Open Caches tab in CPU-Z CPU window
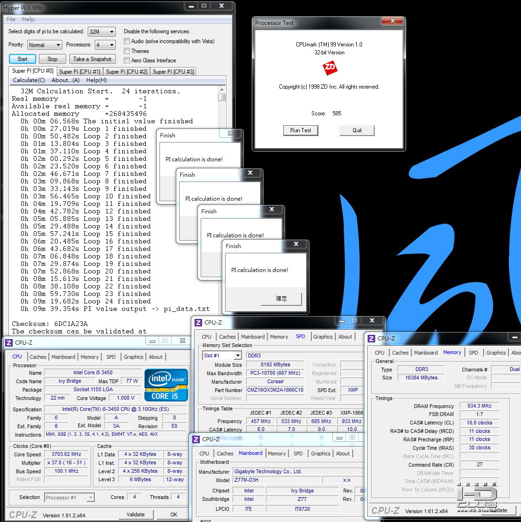 pyautogui.click(x=38, y=357)
